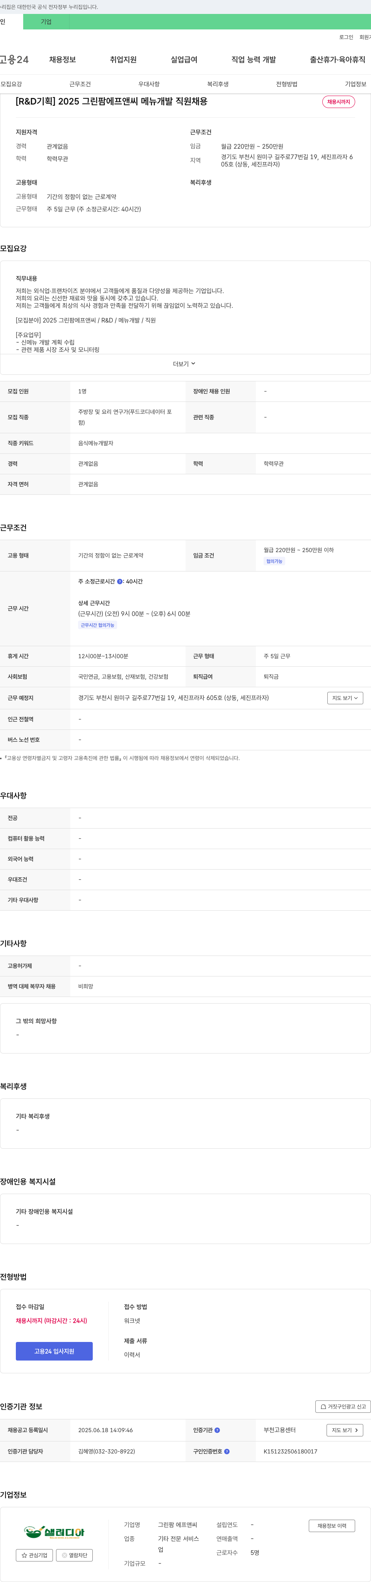Jump to the 우대사항 section tab
The height and width of the screenshot is (1582, 371).
149,84
